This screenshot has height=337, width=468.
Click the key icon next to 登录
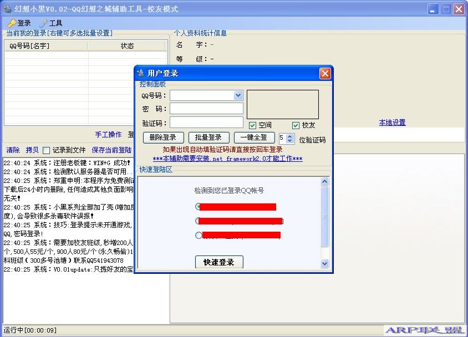click(12, 23)
